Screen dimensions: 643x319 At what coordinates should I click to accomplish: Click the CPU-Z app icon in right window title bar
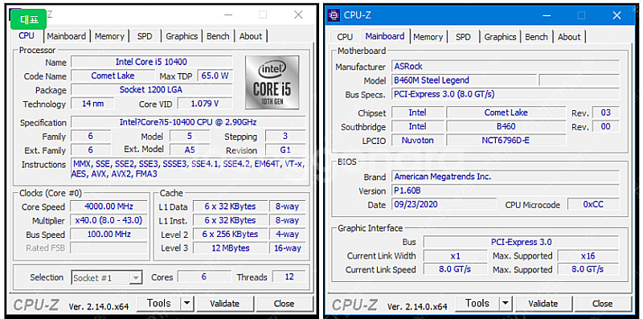pyautogui.click(x=334, y=15)
